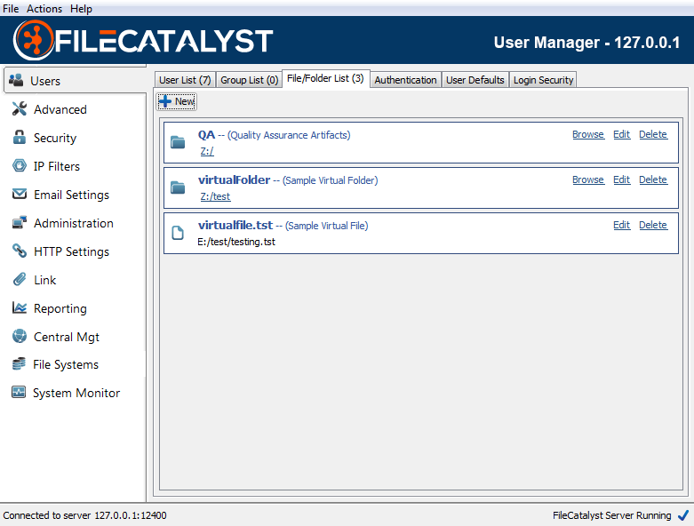
Task: Edit the QA folder entry
Action: 621,134
